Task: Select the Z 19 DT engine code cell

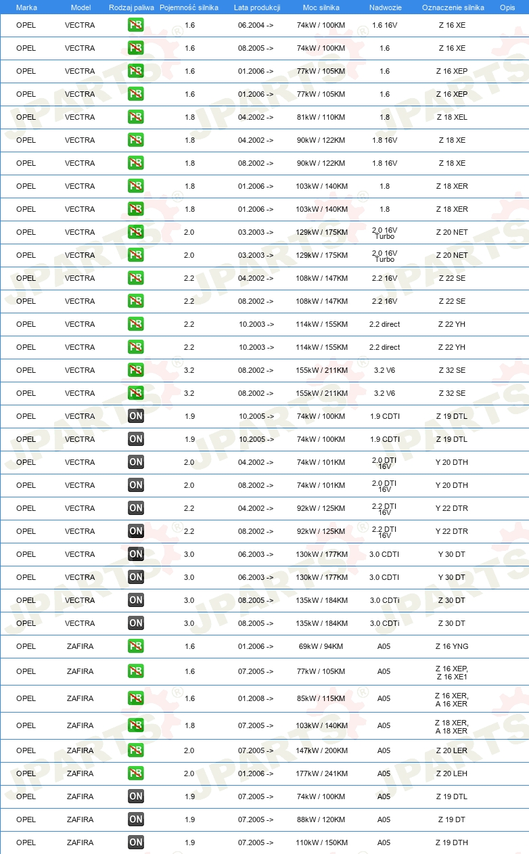Action: click(452, 819)
